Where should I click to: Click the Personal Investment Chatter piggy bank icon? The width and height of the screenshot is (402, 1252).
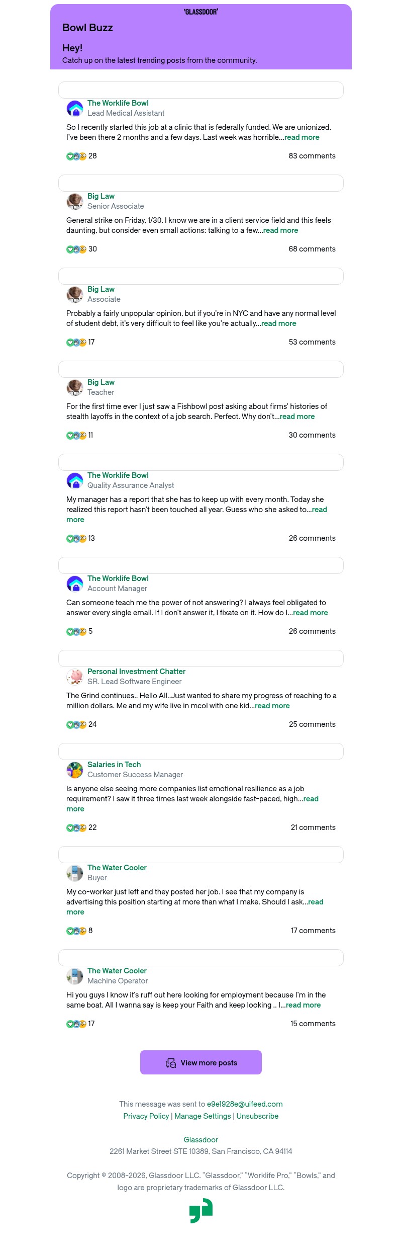tap(75, 677)
